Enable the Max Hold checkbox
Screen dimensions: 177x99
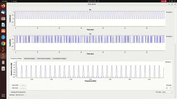[x=11, y=85]
